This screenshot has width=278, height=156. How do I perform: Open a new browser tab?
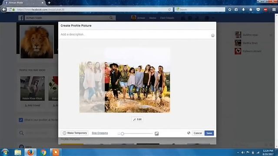[49, 3]
